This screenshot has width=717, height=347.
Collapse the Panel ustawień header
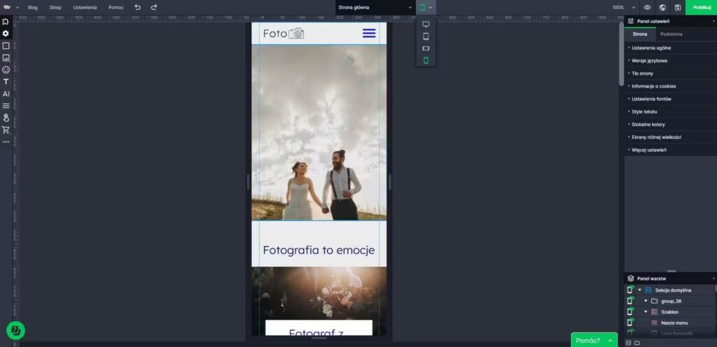tap(713, 21)
